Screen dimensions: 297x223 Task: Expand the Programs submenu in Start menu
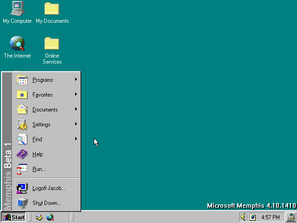point(46,80)
